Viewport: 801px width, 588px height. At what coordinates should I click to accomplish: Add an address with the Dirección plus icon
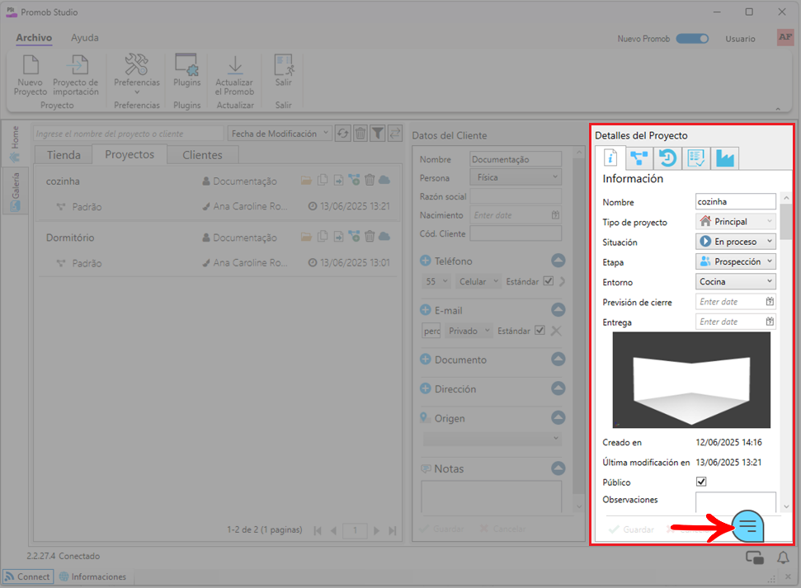[426, 388]
